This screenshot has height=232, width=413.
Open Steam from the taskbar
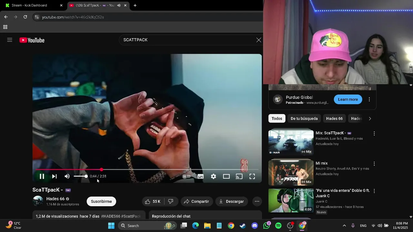coord(243,226)
